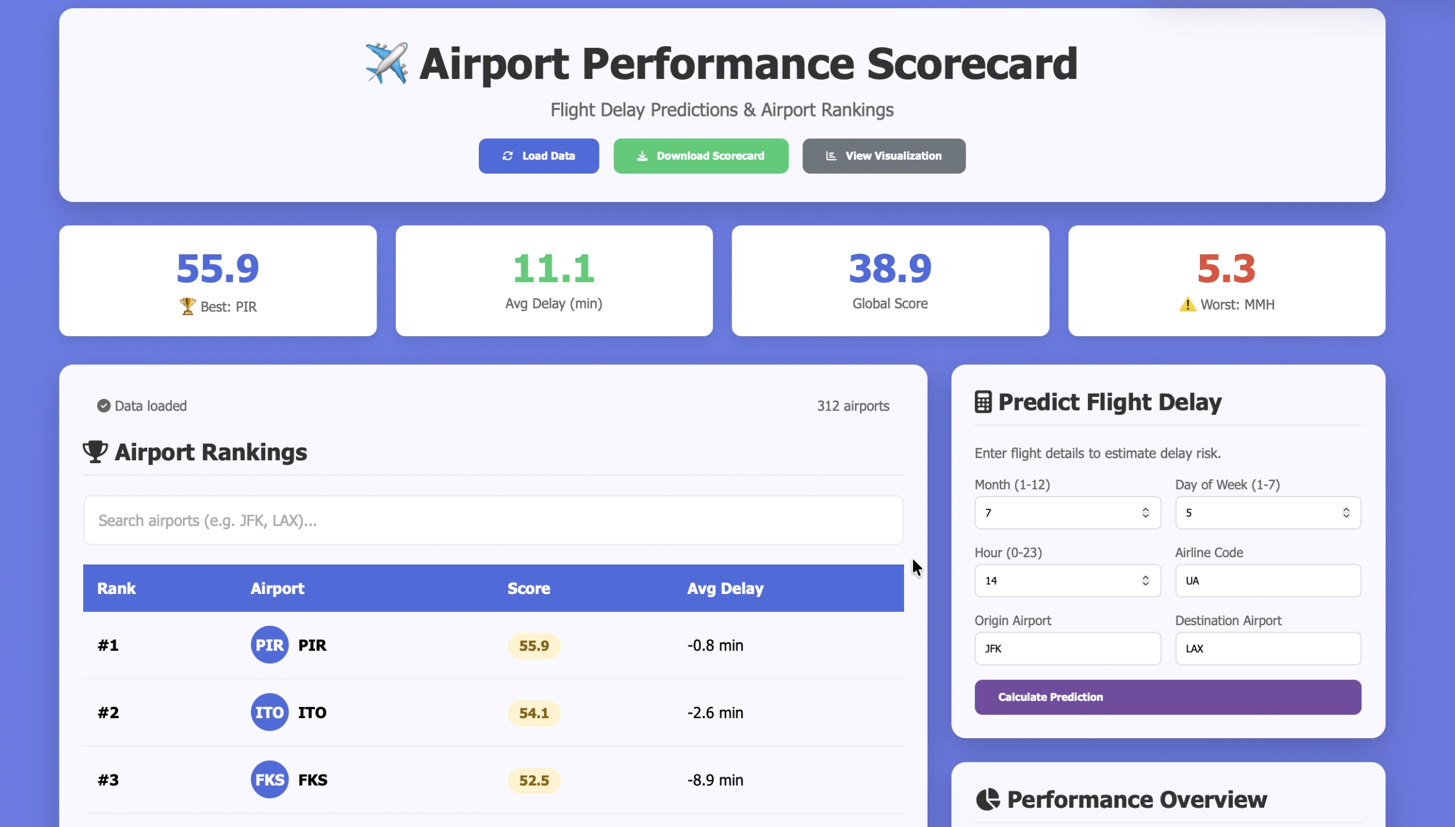Click the calculator icon beside Predict Flight Delay

coord(983,402)
